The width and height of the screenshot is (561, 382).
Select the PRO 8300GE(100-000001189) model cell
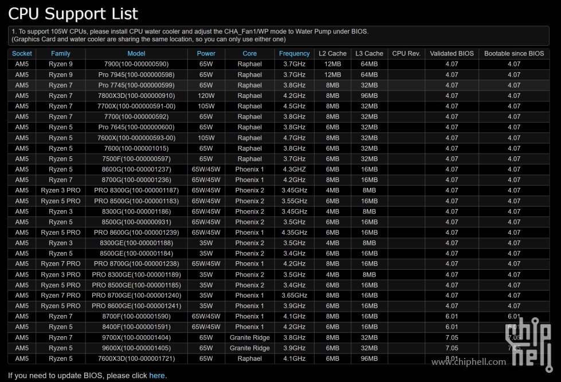[x=136, y=275]
